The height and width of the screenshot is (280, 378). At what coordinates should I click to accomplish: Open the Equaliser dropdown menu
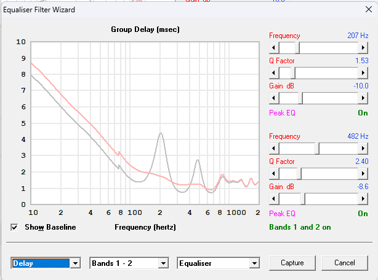pyautogui.click(x=254, y=263)
